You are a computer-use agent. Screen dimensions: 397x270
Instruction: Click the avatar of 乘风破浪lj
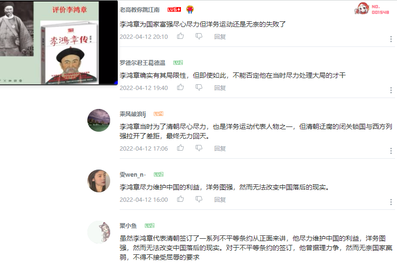click(x=99, y=120)
